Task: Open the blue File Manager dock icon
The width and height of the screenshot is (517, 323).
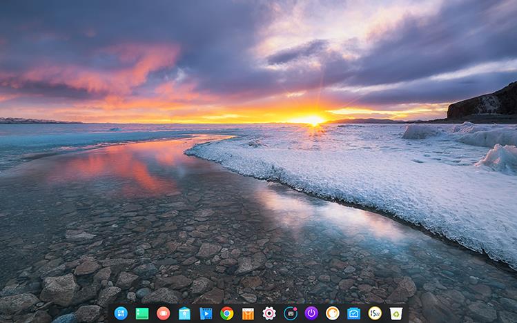Action: (x=184, y=313)
